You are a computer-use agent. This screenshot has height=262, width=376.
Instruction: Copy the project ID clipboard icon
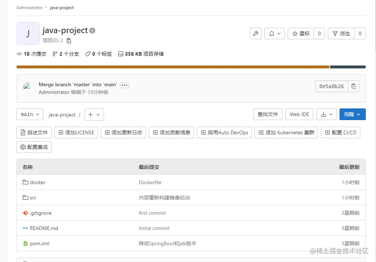pos(69,41)
